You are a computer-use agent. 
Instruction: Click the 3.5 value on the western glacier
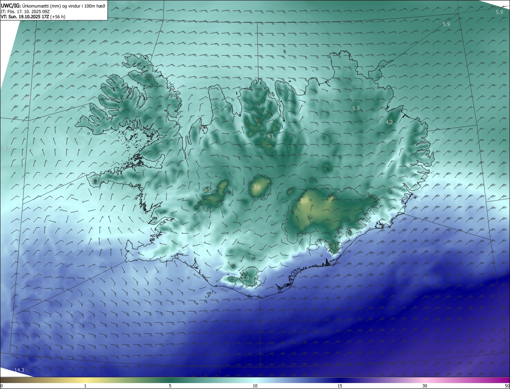point(207,190)
